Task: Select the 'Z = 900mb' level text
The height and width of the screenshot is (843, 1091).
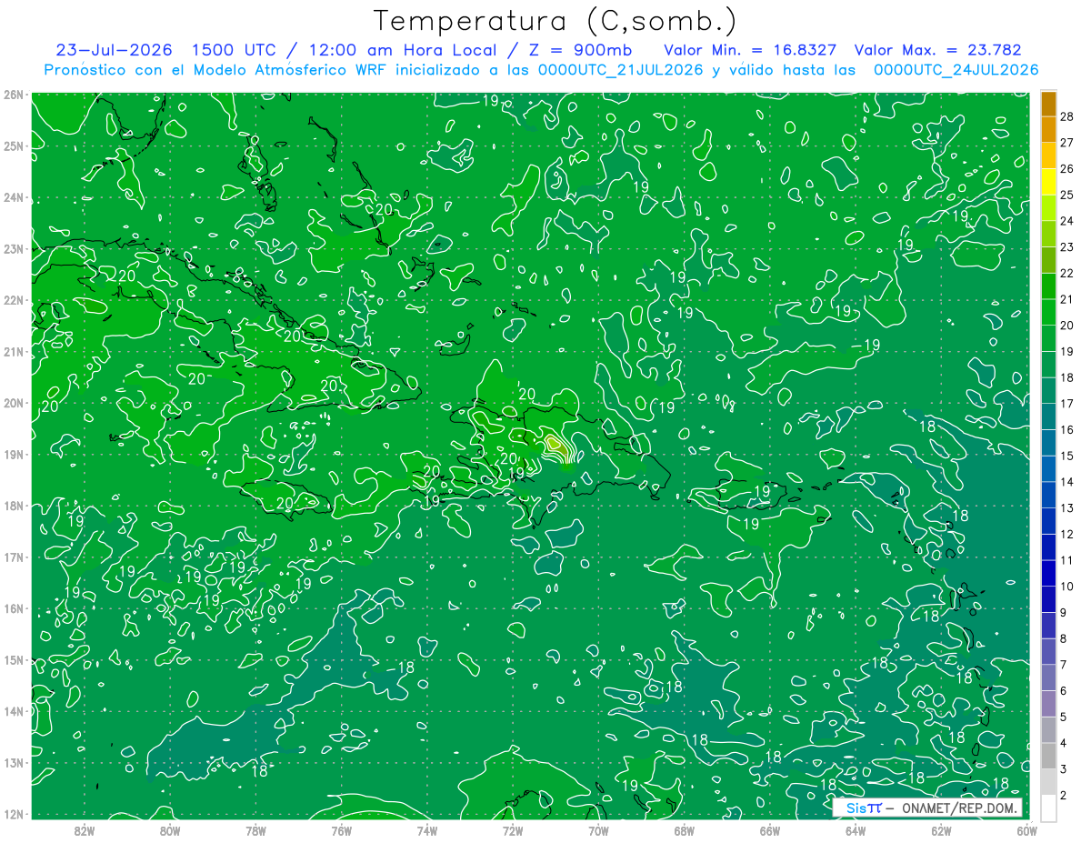Action: click(x=579, y=50)
